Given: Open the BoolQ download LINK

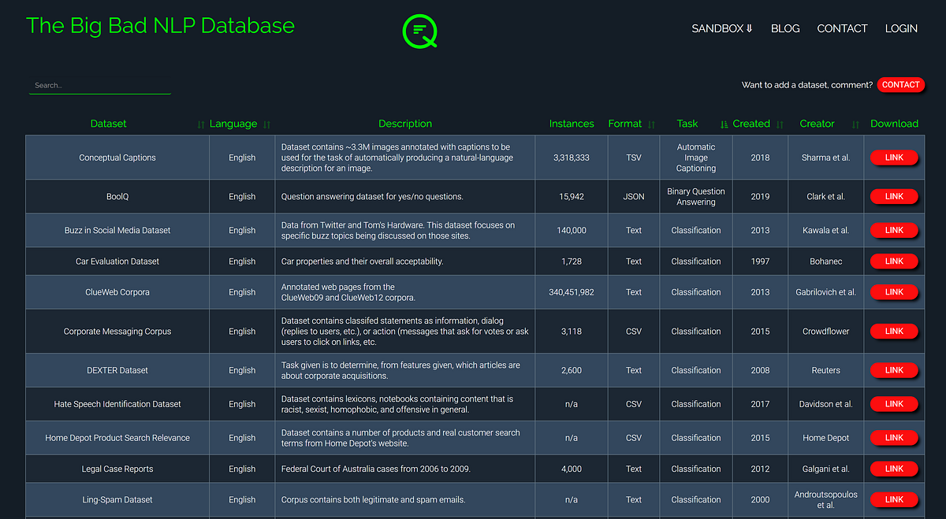Looking at the screenshot, I should 894,196.
